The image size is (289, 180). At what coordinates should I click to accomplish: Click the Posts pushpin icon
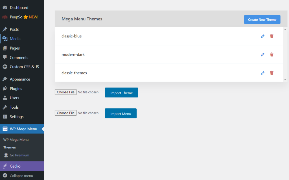(5, 29)
